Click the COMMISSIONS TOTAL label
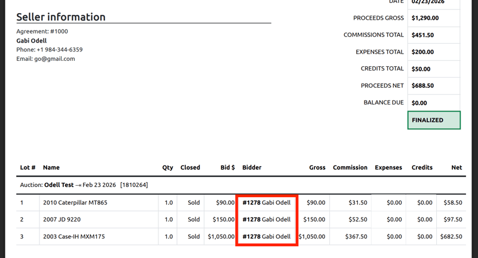The width and height of the screenshot is (478, 258). coord(373,35)
